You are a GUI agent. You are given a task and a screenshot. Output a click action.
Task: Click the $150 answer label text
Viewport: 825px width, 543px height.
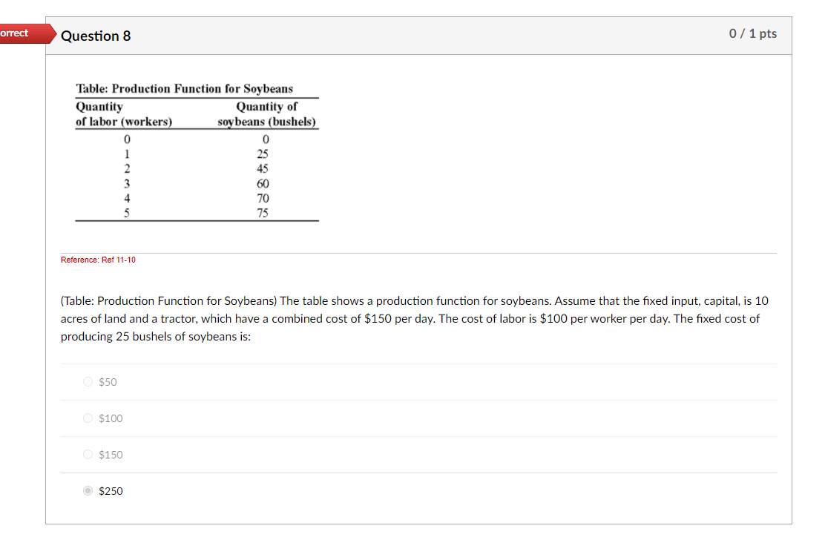[x=111, y=454]
